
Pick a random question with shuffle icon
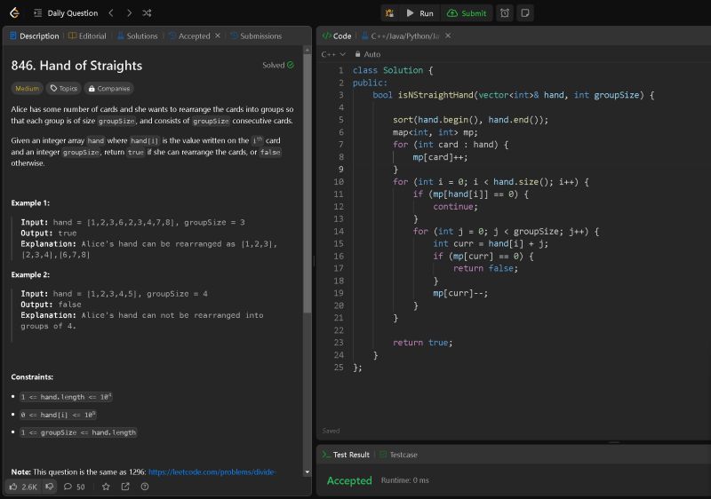(147, 13)
